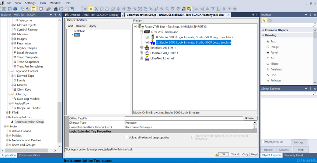Click the Undo arrow icon
The width and height of the screenshot is (317, 163).
(x=173, y=9)
